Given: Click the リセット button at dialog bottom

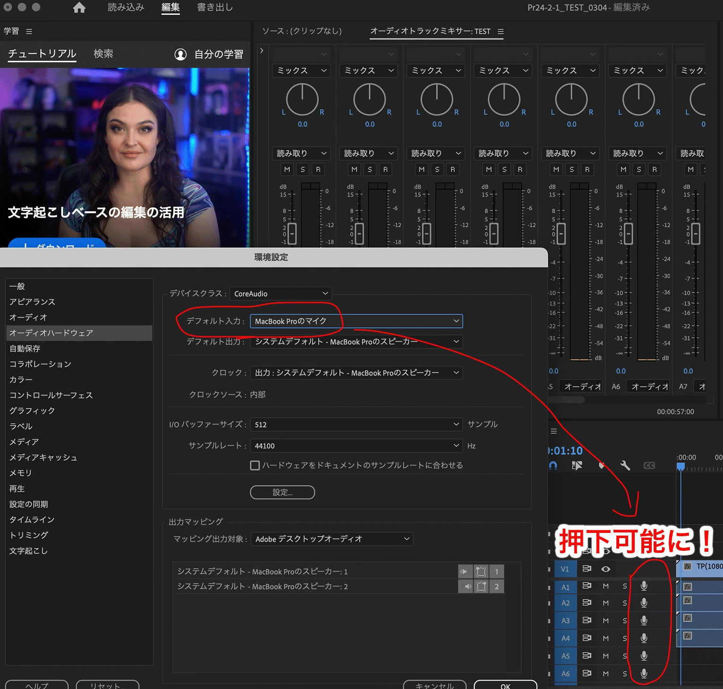Looking at the screenshot, I should [x=108, y=685].
